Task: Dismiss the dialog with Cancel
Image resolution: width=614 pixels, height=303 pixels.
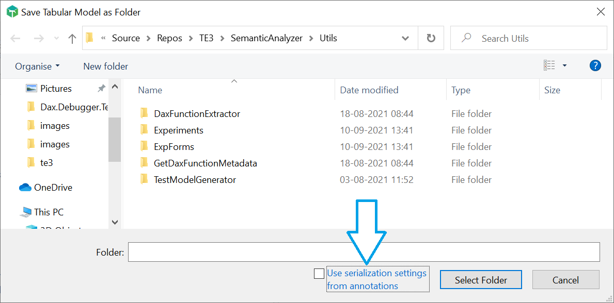Action: 565,279
